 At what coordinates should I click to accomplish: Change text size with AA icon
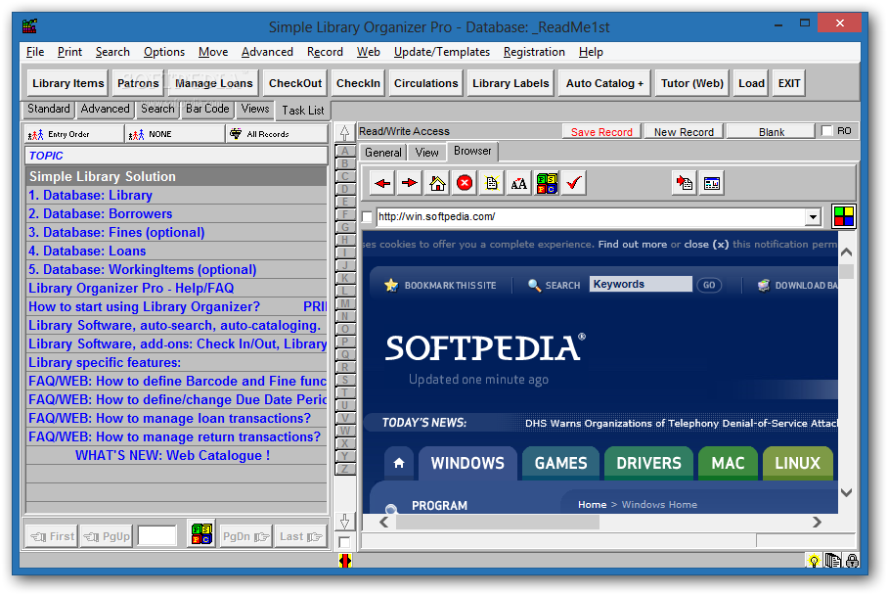[x=518, y=183]
